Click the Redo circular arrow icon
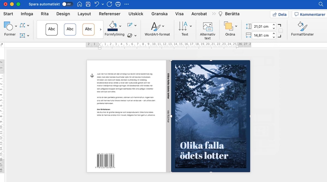The image size is (327, 182). [x=109, y=4]
